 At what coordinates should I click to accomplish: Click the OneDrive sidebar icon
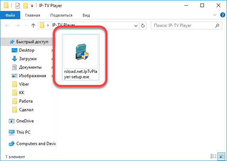coord(12,121)
